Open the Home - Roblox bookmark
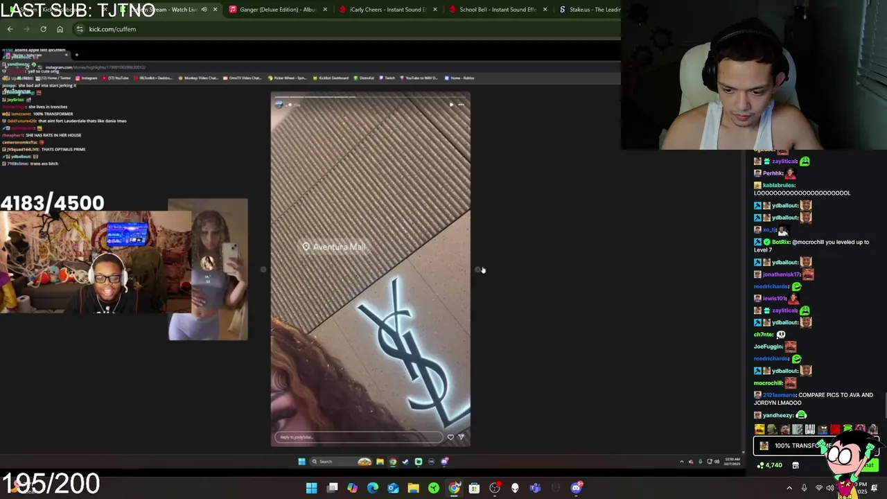The image size is (887, 499). 459,78
